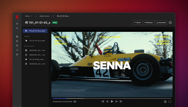Click the proxy file lock icon
188x107 pixels.
coord(26,41)
